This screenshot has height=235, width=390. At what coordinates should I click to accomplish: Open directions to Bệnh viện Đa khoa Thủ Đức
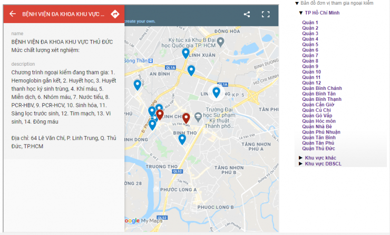114,14
